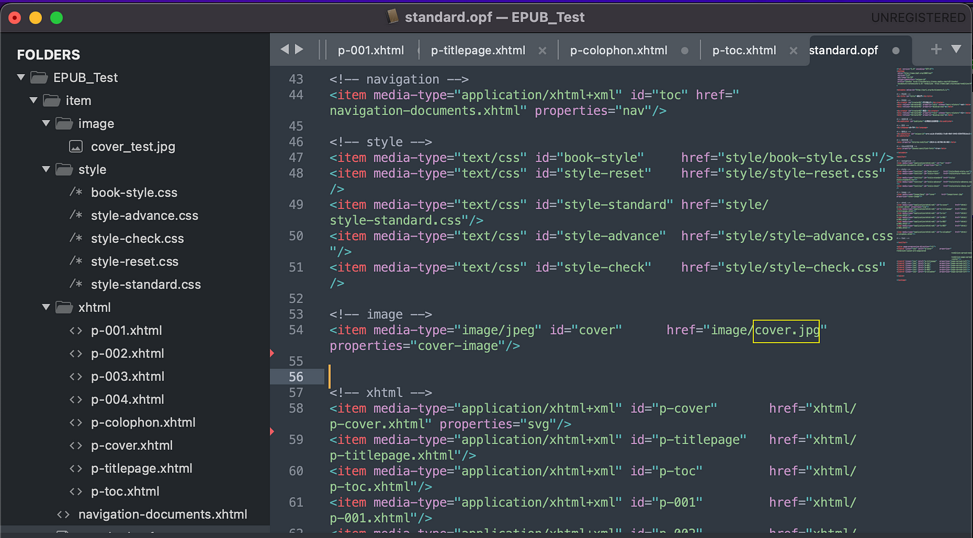Collapse the style folder arrow
This screenshot has height=538, width=973.
(x=46, y=170)
